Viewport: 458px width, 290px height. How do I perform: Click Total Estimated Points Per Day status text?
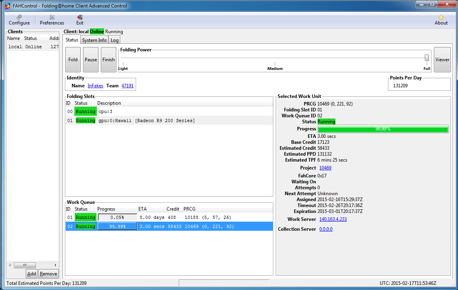46,283
